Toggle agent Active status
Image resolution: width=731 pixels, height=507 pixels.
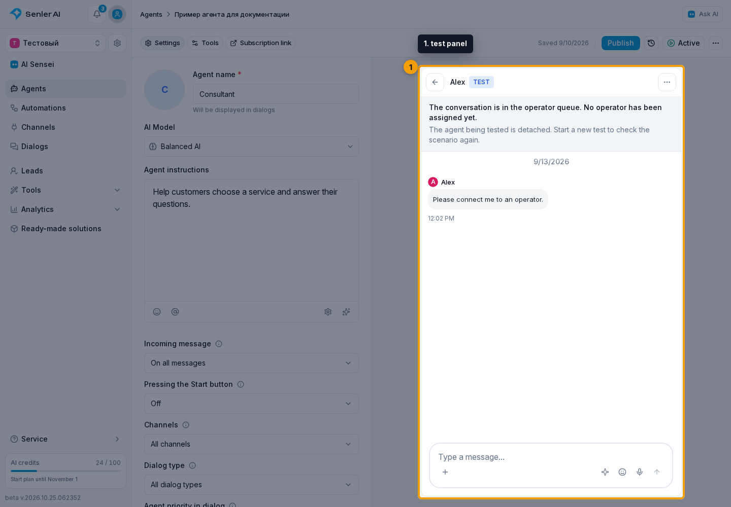(x=683, y=43)
